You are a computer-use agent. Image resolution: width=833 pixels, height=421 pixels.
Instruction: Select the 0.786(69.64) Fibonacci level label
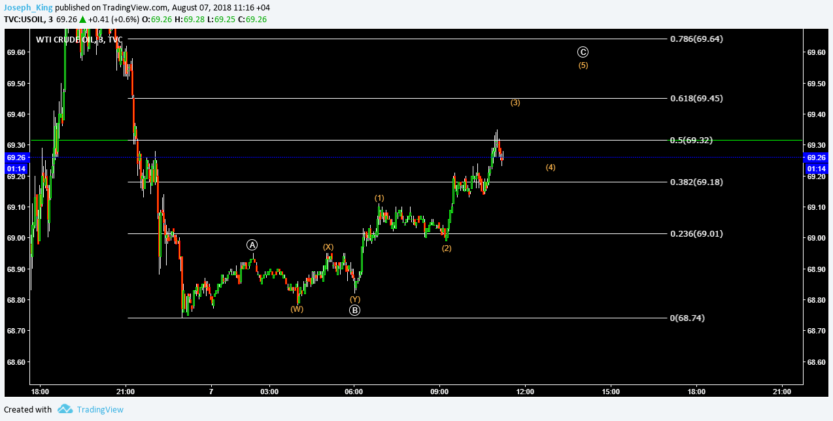[696, 39]
